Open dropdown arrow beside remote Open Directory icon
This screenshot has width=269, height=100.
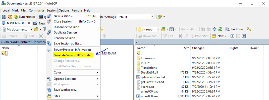click(x=167, y=29)
